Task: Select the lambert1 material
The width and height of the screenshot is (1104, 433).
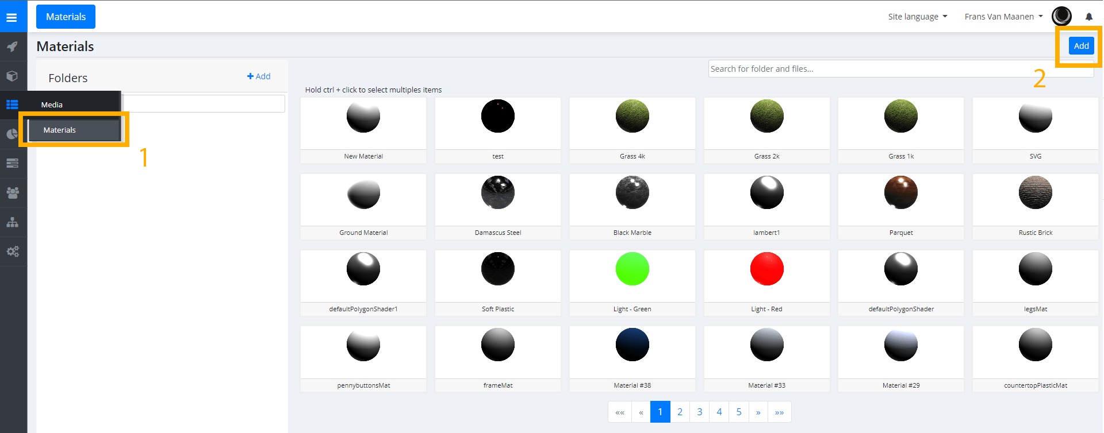Action: 767,207
